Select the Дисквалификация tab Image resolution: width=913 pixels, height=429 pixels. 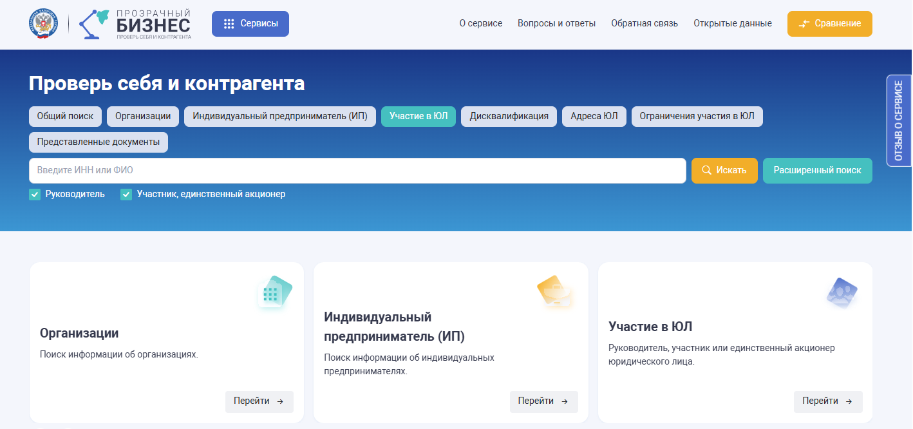(509, 117)
